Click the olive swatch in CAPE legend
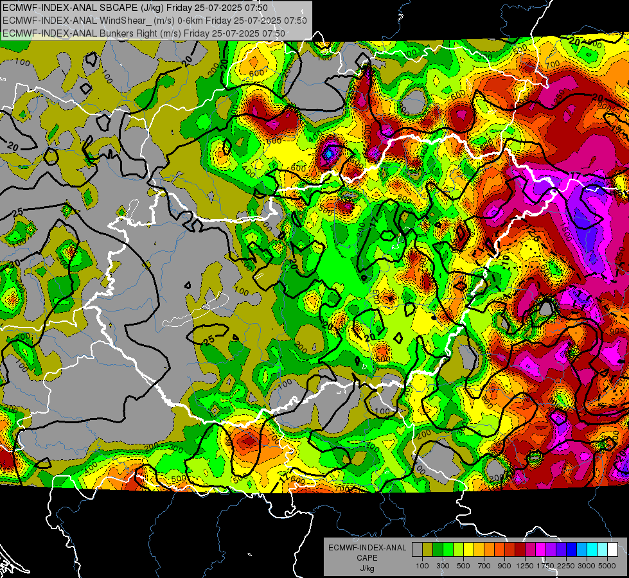 tap(427, 550)
